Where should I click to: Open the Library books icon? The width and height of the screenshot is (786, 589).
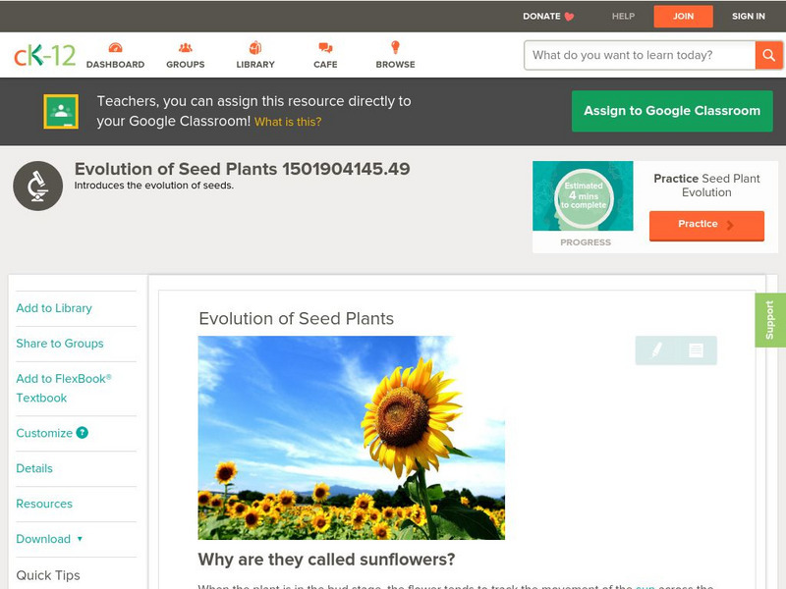pyautogui.click(x=254, y=46)
